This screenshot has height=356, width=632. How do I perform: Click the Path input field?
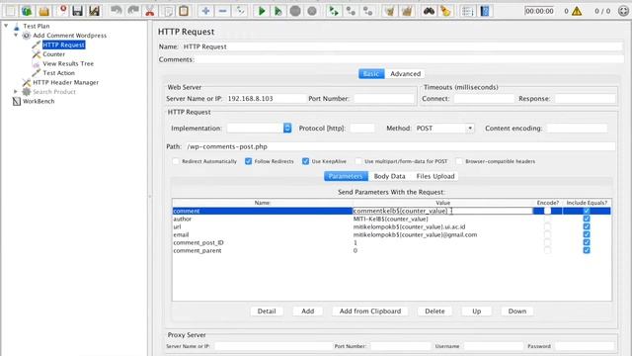tap(400, 146)
